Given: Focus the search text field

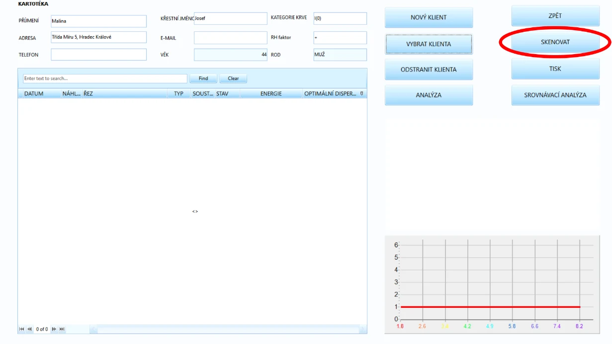Looking at the screenshot, I should [105, 78].
